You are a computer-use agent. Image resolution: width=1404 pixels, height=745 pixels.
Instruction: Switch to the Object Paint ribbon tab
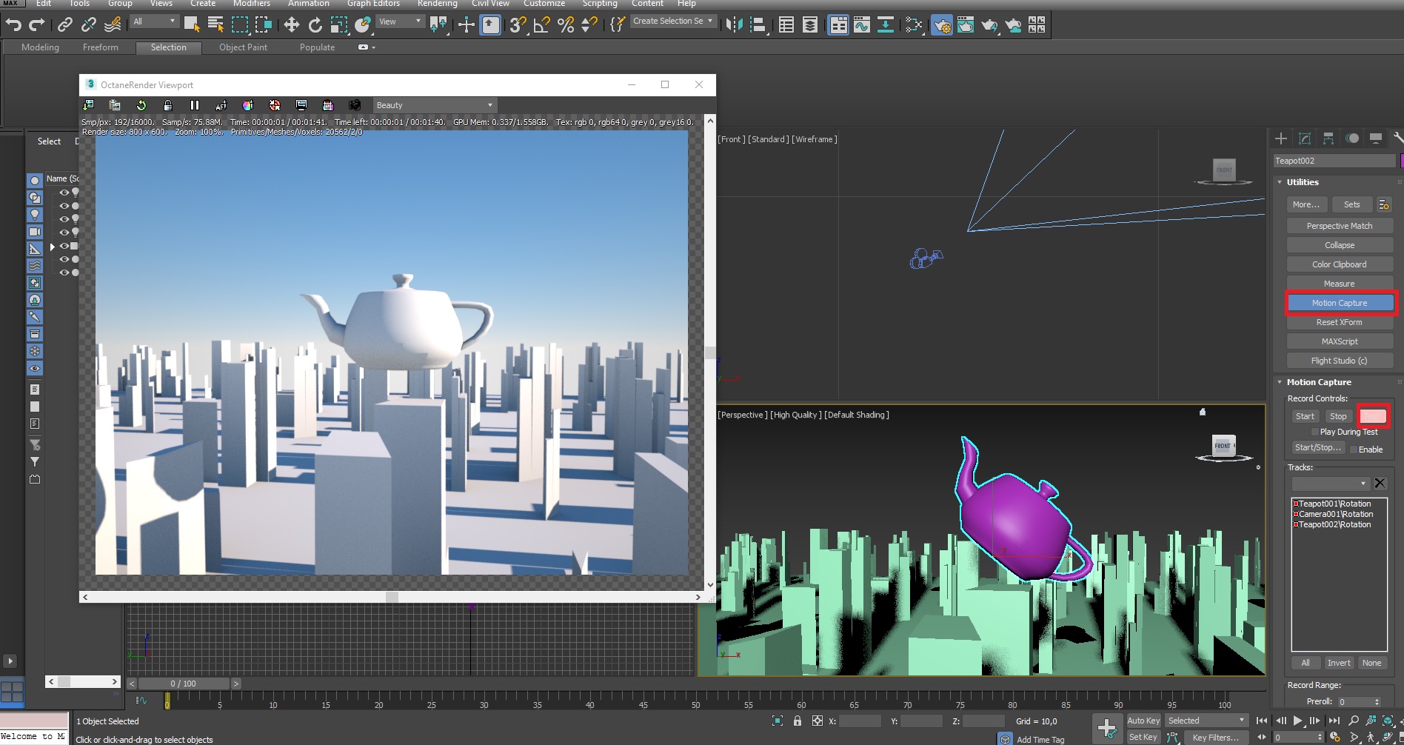coord(243,47)
